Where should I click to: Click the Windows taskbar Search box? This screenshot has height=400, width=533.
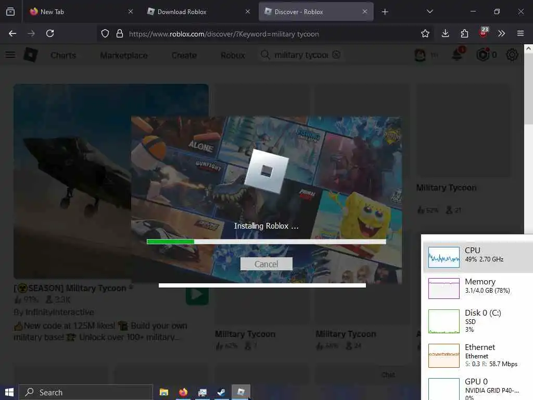pos(86,392)
